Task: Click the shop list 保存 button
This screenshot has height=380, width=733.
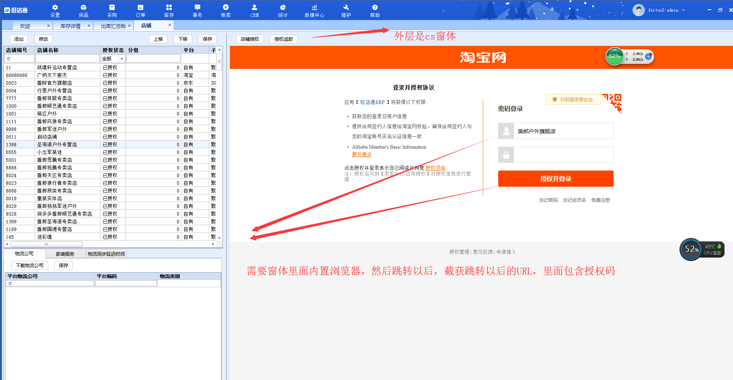Action: click(208, 39)
